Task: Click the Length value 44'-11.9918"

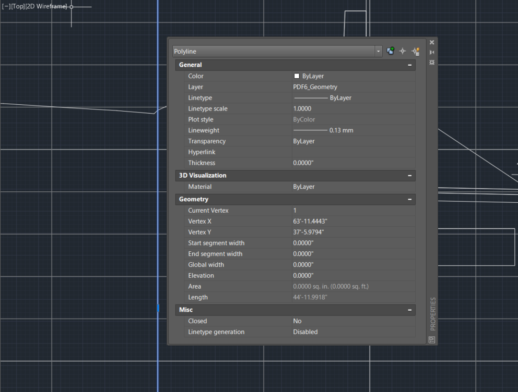Action: [x=310, y=297]
